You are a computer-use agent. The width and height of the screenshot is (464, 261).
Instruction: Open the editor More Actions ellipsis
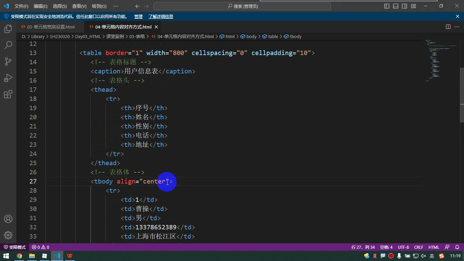(457, 27)
